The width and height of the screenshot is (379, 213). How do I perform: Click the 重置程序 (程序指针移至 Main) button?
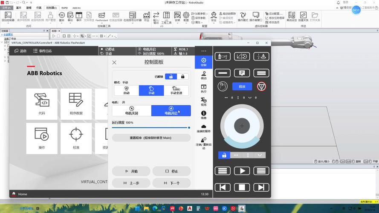[151, 138]
